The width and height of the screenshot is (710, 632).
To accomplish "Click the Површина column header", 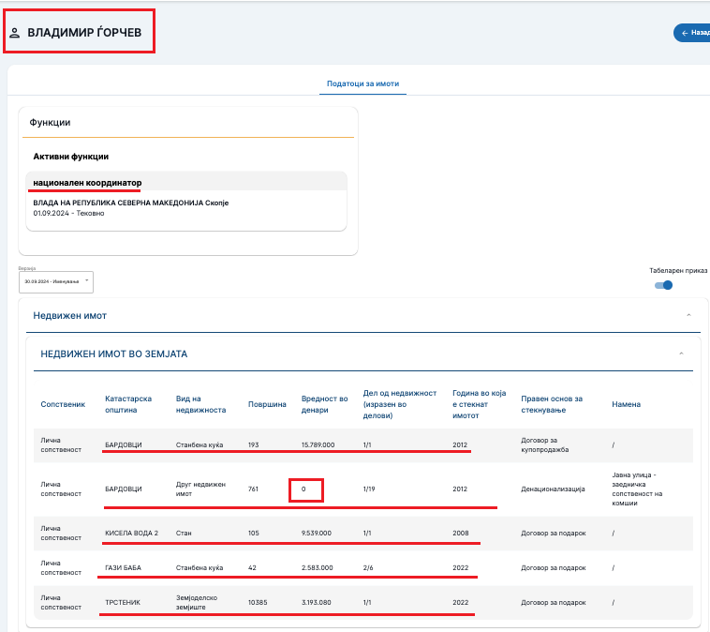I will pyautogui.click(x=267, y=404).
